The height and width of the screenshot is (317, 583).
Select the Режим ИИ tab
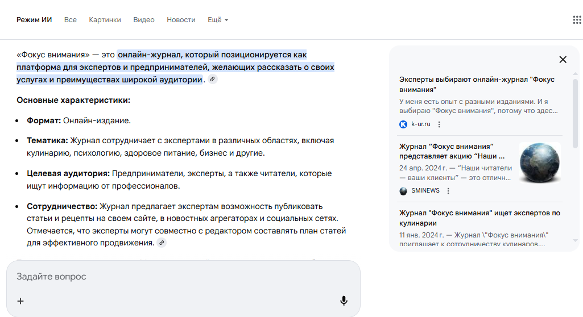pyautogui.click(x=34, y=20)
